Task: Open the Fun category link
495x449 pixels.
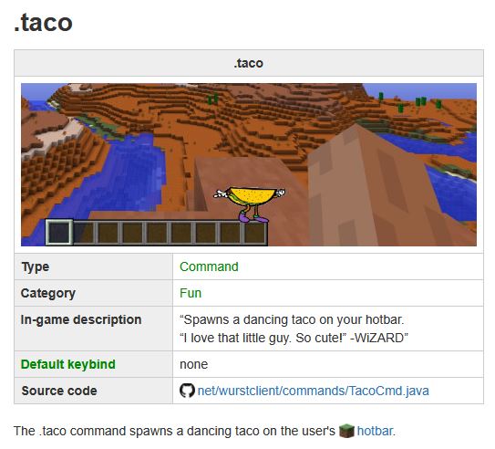Action: pyautogui.click(x=191, y=293)
